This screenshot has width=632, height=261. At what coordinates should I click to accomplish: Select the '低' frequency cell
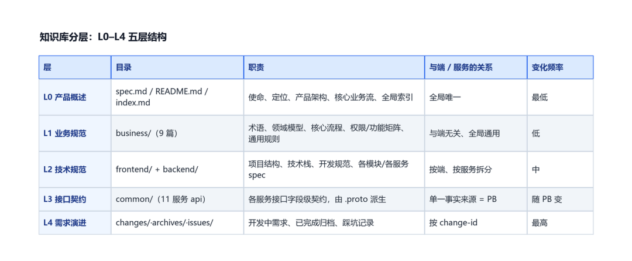click(560, 134)
